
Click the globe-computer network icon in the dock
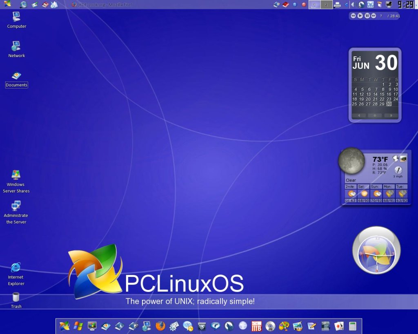[x=147, y=326]
